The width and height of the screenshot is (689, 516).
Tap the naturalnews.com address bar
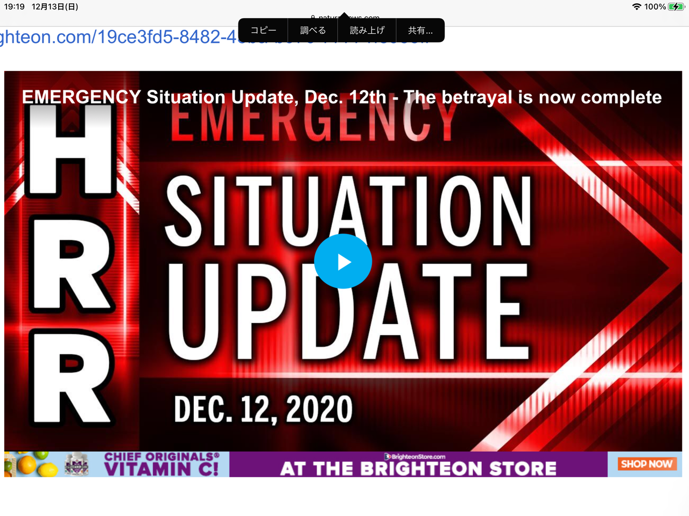click(x=344, y=18)
